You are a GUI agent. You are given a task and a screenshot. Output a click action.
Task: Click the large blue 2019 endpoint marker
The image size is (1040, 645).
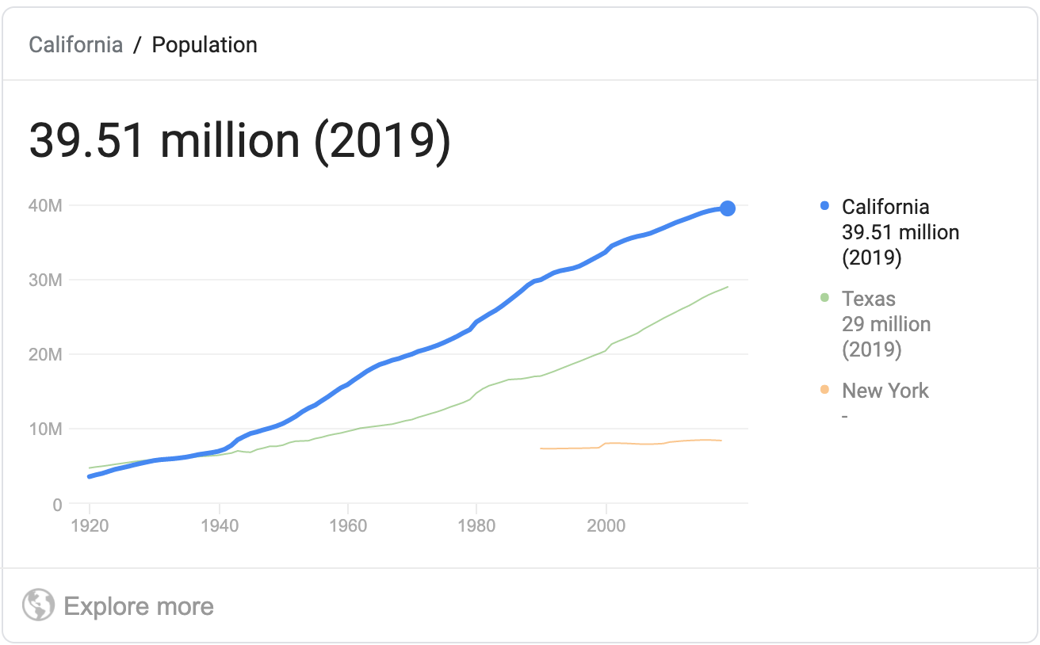pos(727,208)
